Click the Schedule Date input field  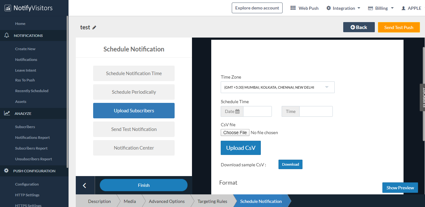pyautogui.click(x=257, y=111)
